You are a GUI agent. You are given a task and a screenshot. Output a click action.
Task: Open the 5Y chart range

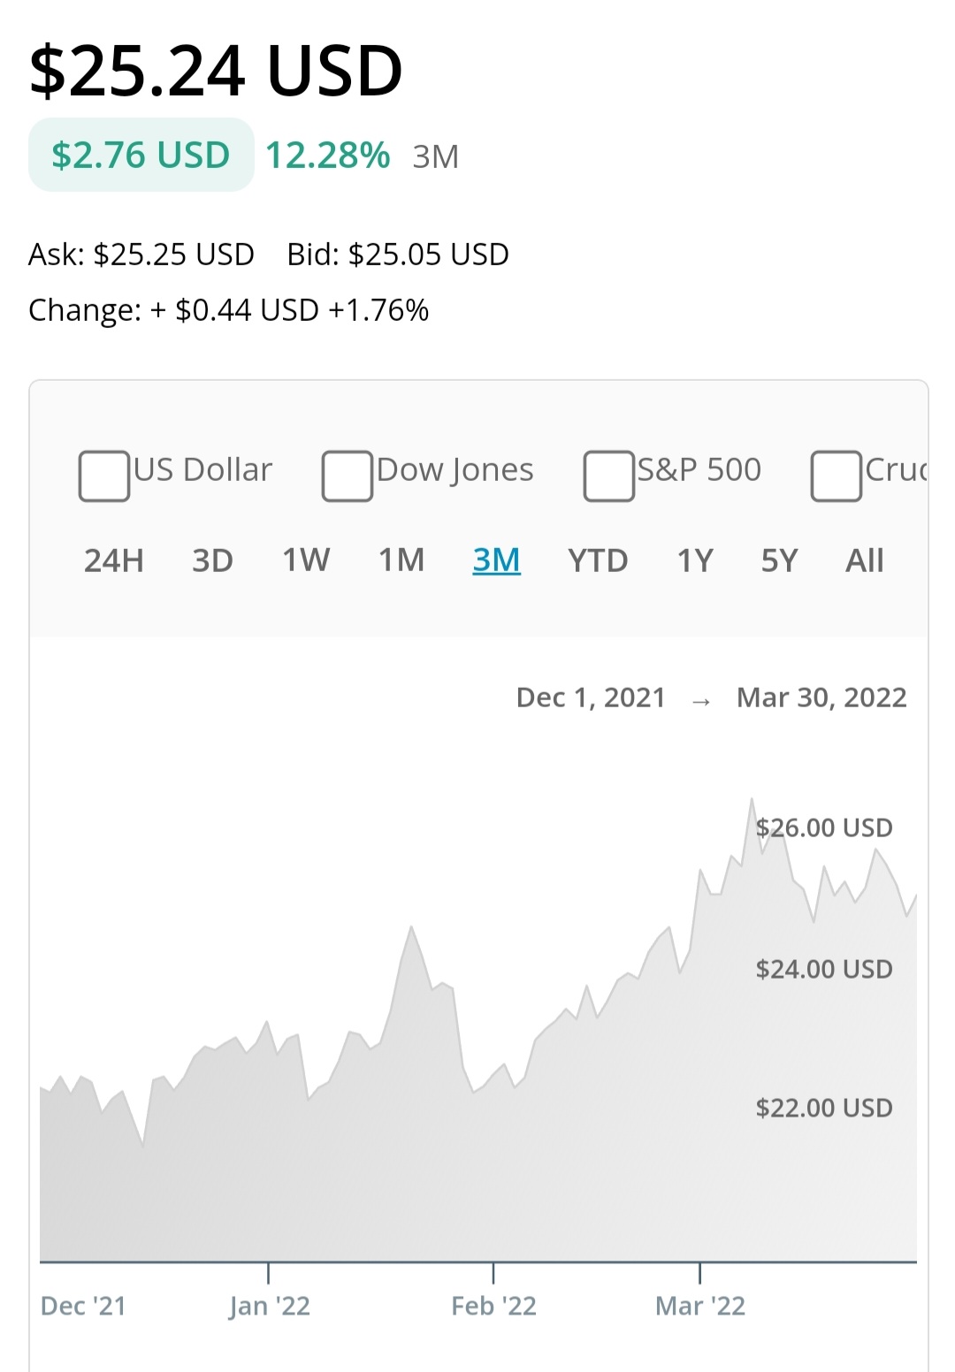[x=780, y=560]
